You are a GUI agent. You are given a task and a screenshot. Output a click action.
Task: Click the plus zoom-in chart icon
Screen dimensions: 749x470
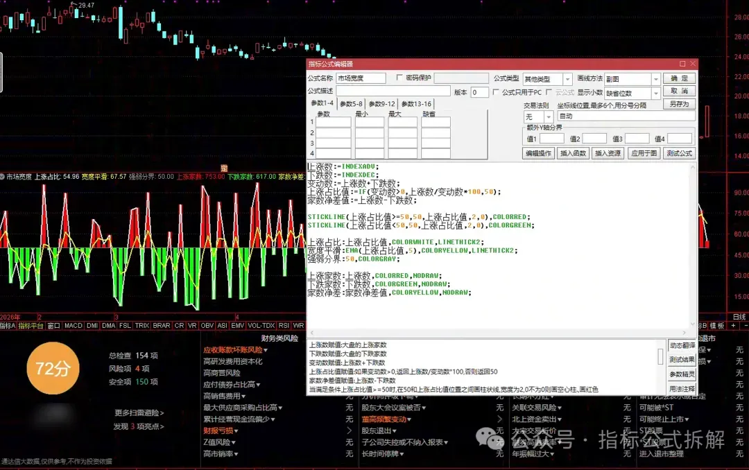coord(733,325)
